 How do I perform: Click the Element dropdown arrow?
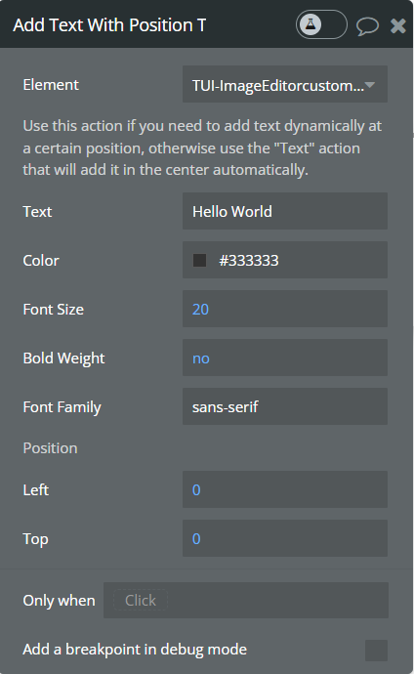pyautogui.click(x=370, y=85)
